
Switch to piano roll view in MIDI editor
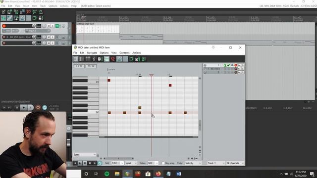click(76, 59)
